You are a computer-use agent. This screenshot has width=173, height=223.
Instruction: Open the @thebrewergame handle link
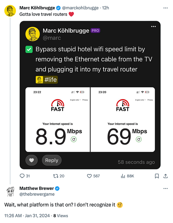click(x=37, y=194)
